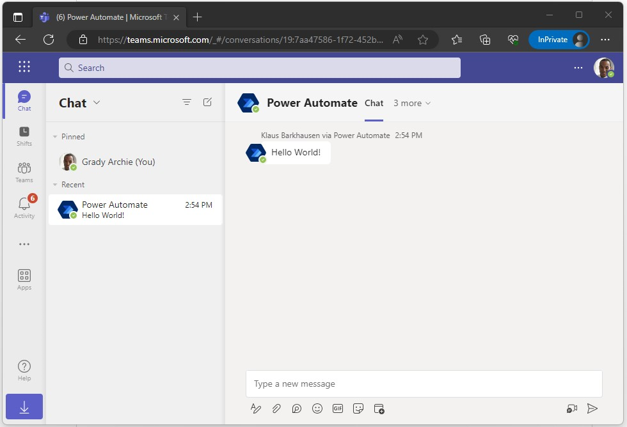Image resolution: width=627 pixels, height=427 pixels.
Task: Open Teams in the left rail
Action: click(x=24, y=172)
